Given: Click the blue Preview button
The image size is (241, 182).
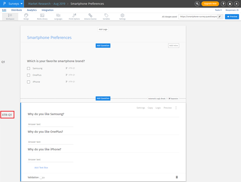Looking at the screenshot, I should click(x=232, y=17).
